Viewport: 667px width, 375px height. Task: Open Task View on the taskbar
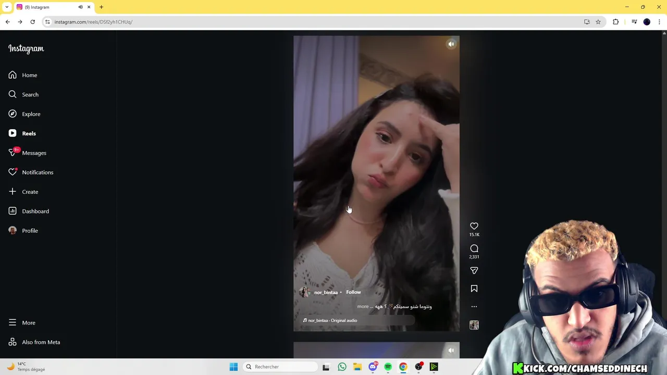click(326, 367)
